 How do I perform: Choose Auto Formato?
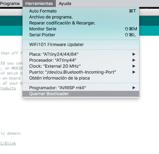coord(81,11)
